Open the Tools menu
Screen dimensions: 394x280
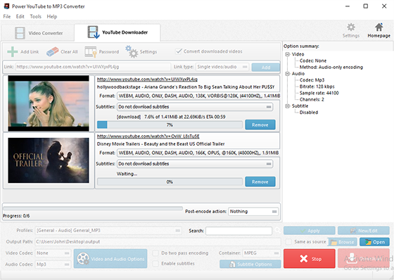(36, 17)
